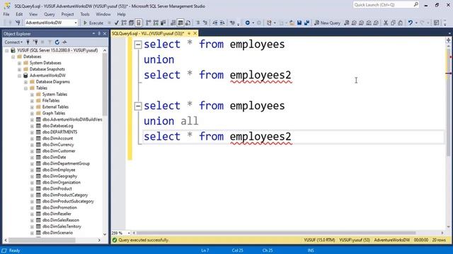The height and width of the screenshot is (254, 453).
Task: Open the Undo history dropdown arrow
Action: pos(416,23)
